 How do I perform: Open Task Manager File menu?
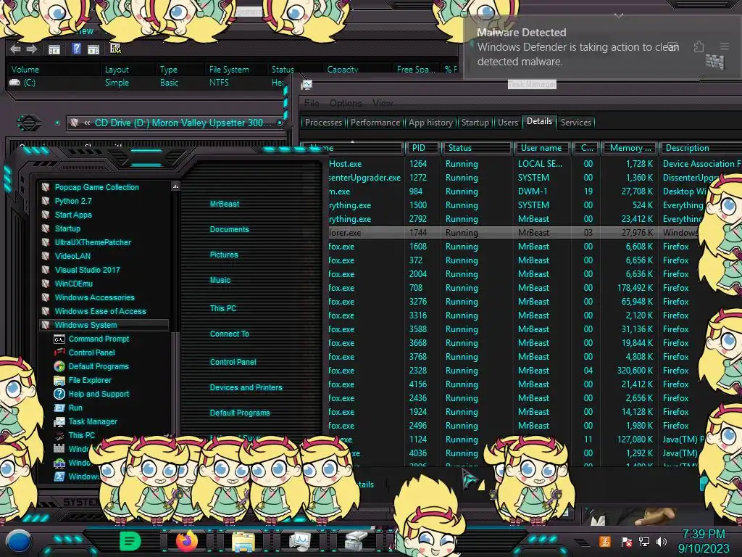[x=312, y=103]
